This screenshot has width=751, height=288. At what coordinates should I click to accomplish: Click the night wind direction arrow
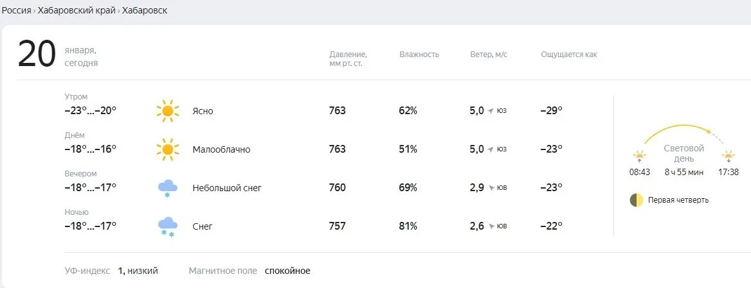coord(492,226)
